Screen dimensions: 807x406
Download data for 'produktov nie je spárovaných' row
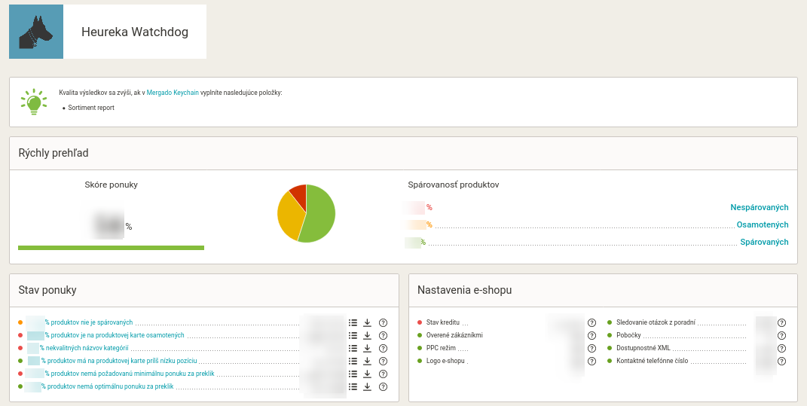click(x=367, y=322)
